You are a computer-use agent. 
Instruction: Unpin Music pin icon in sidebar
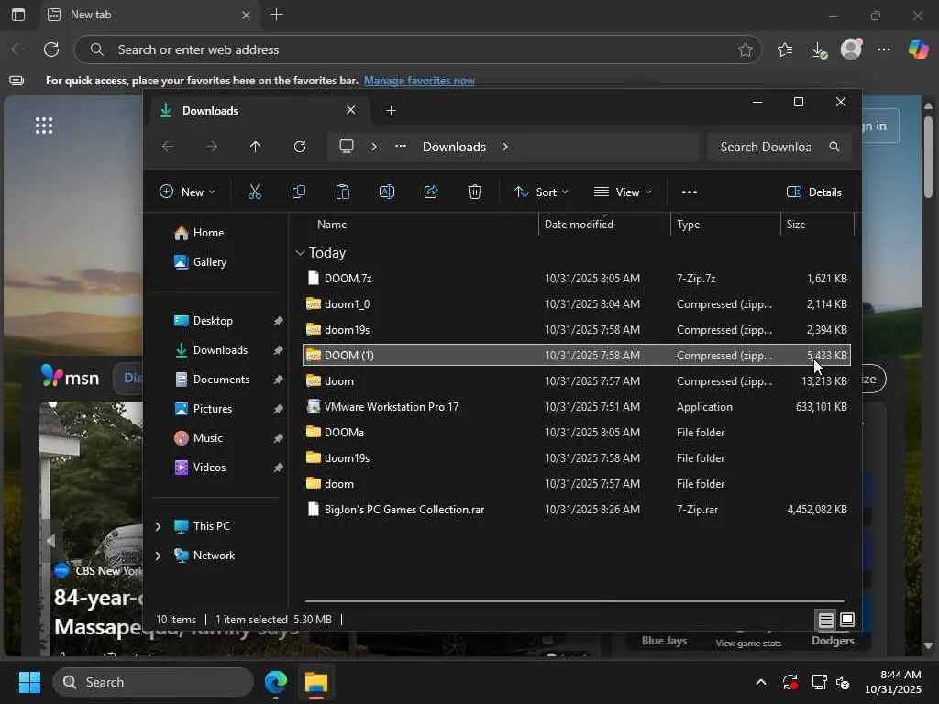point(278,438)
